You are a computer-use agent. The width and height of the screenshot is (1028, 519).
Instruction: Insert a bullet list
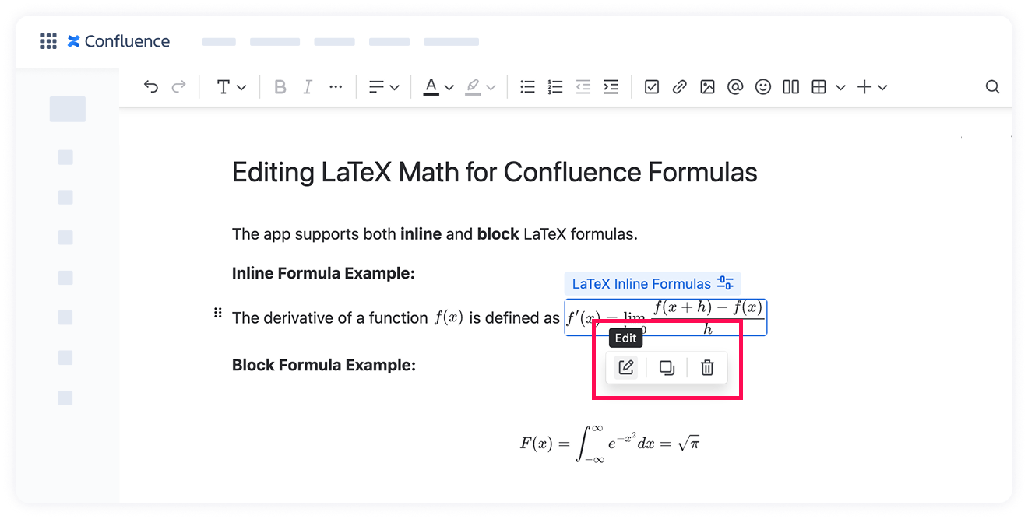[x=528, y=87]
